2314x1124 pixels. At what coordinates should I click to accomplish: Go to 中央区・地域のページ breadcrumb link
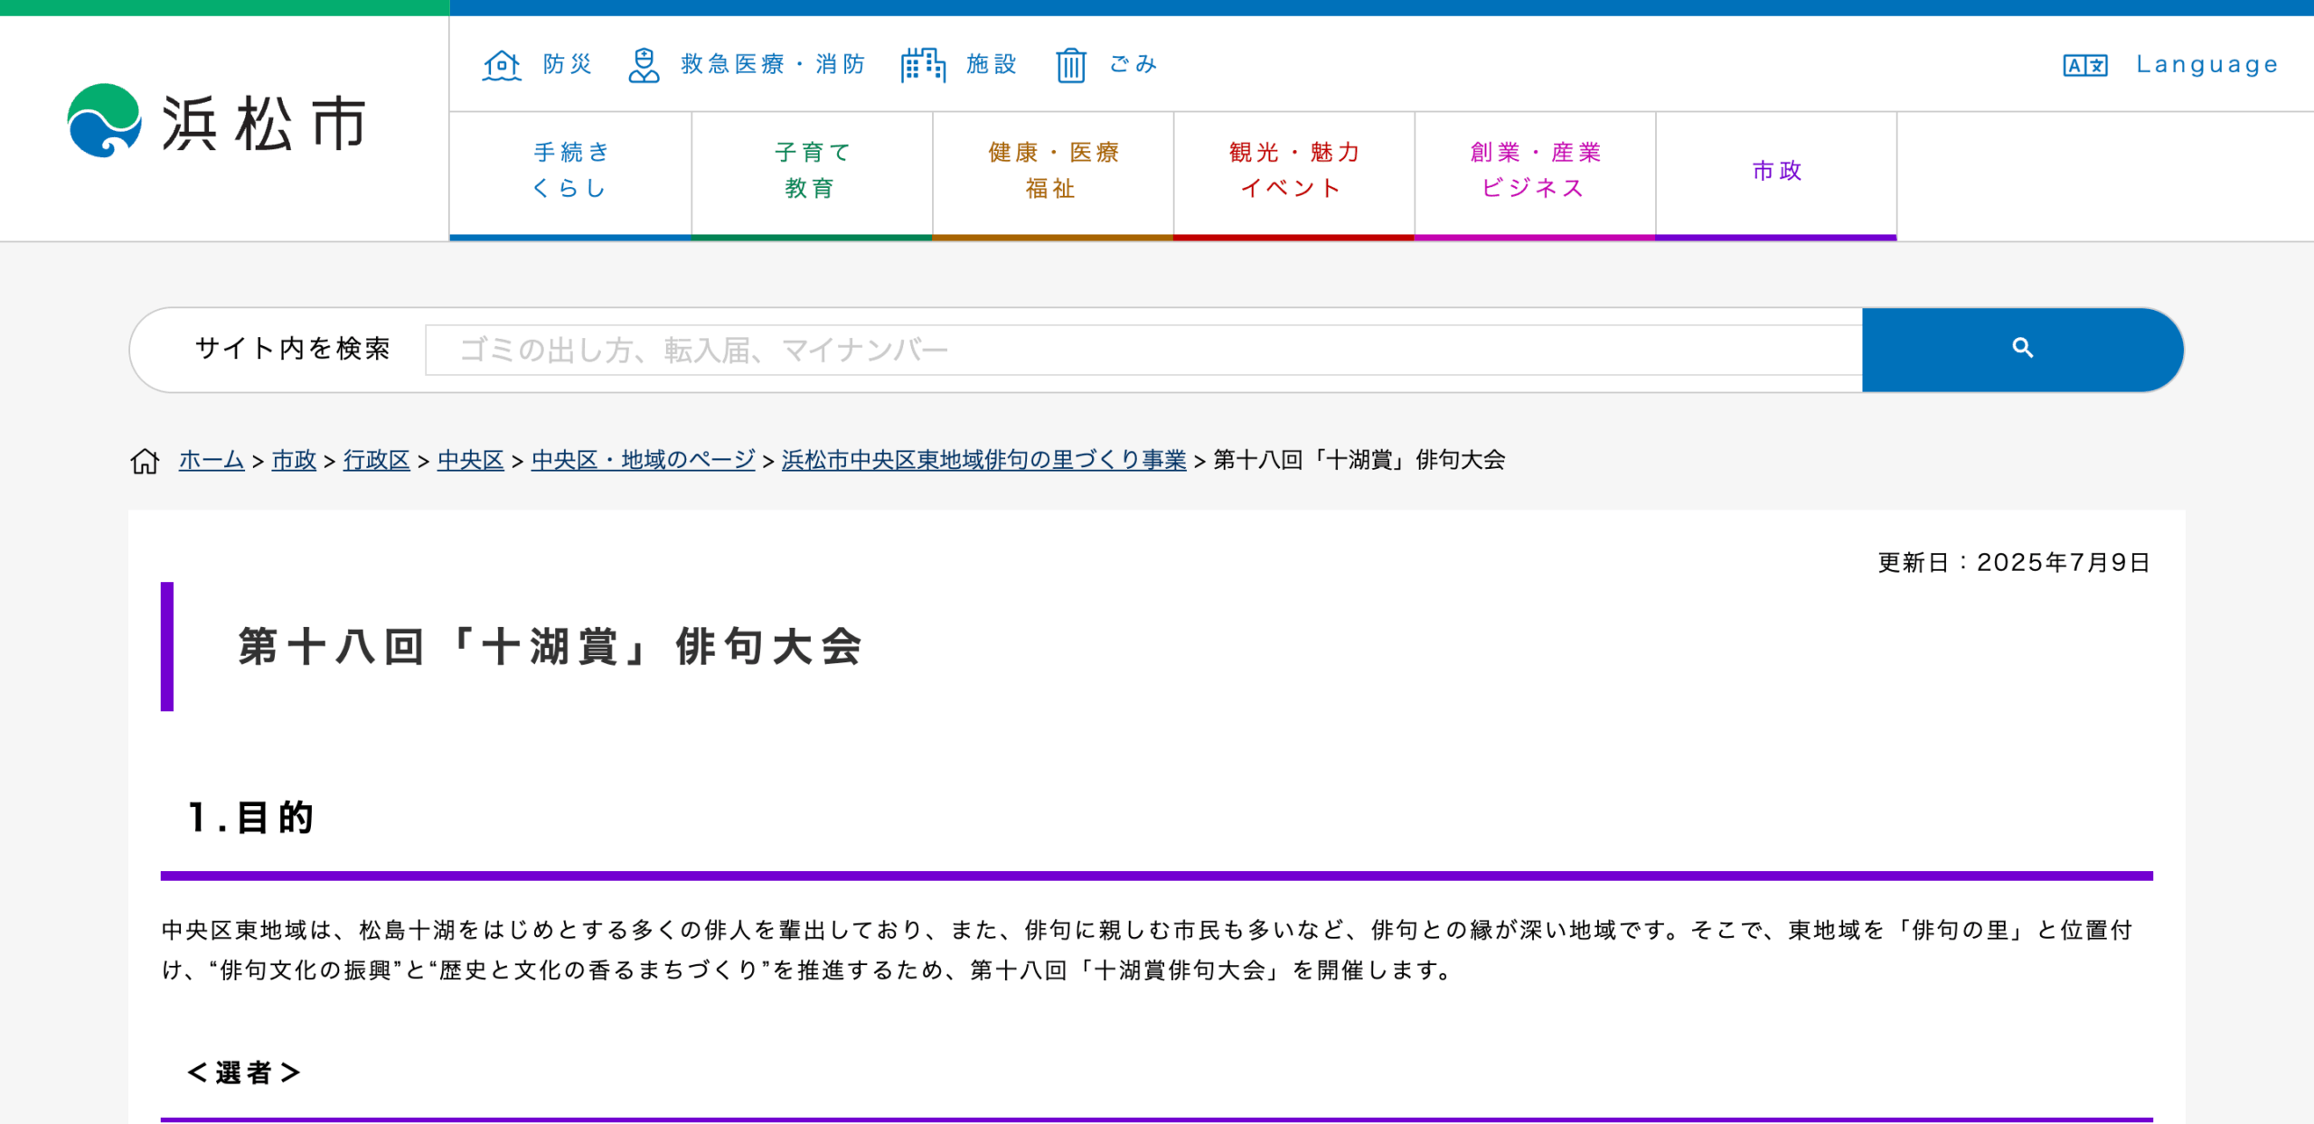pos(643,460)
